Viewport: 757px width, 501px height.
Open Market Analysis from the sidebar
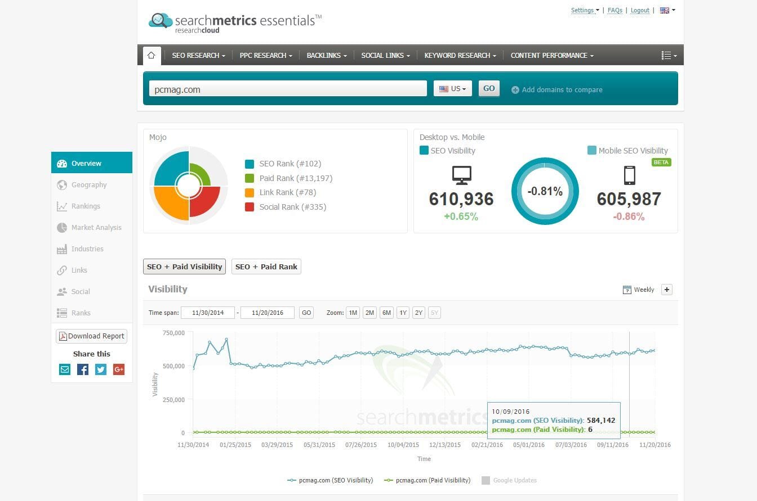pos(96,227)
